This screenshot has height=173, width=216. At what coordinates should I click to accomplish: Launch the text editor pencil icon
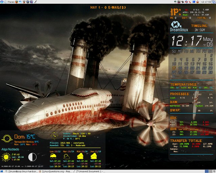point(35,2)
